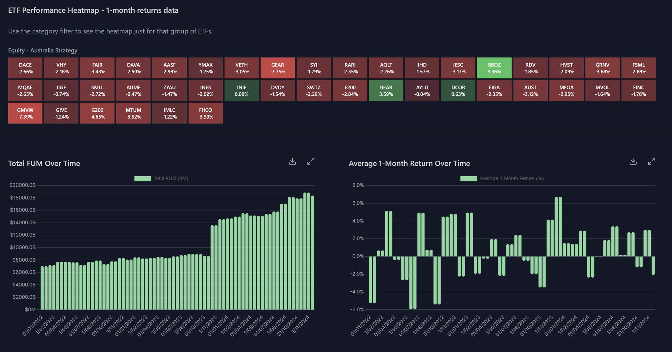672x352 pixels.
Task: Select the E200 -2.84% tile
Action: tap(350, 90)
